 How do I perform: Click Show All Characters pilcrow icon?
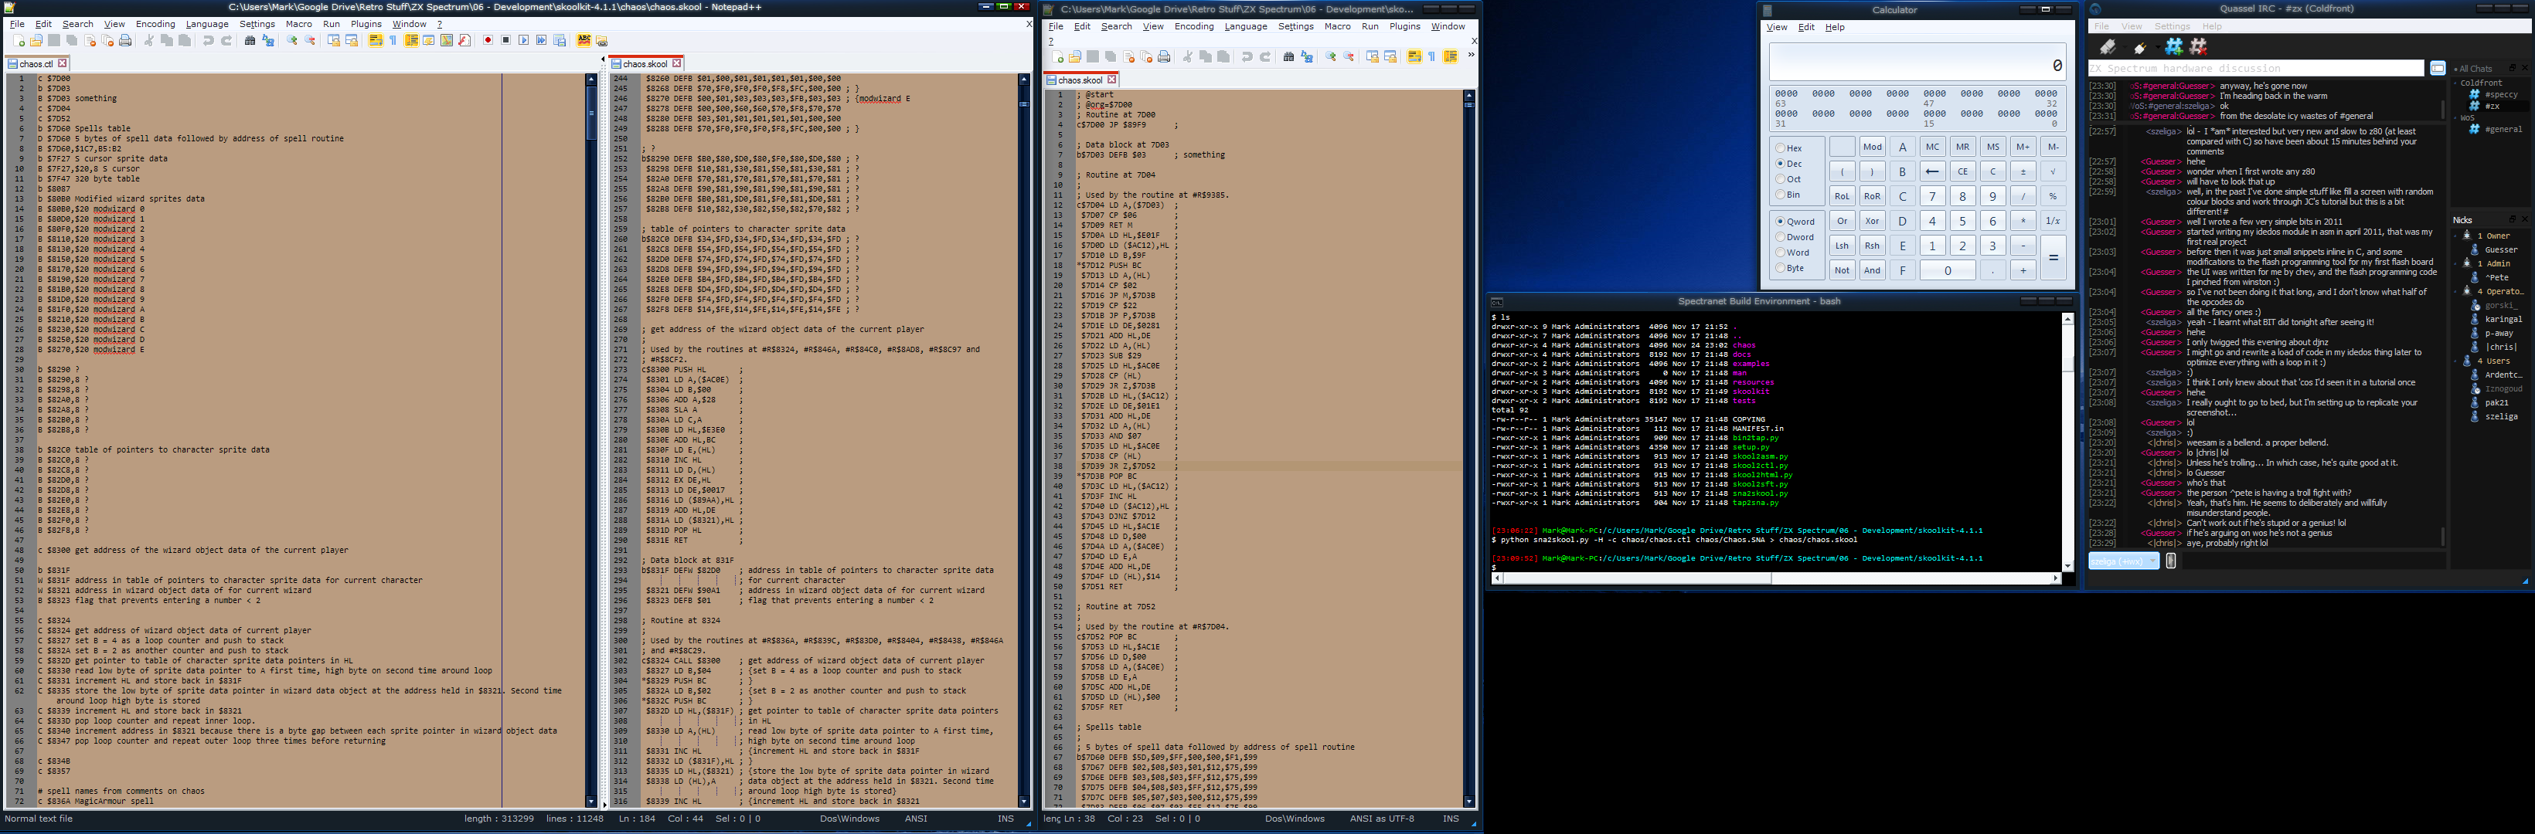point(393,40)
